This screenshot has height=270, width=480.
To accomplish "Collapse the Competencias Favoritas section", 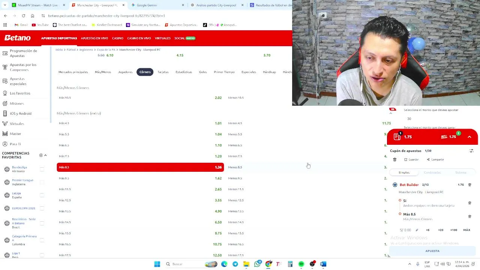I will pos(45,155).
